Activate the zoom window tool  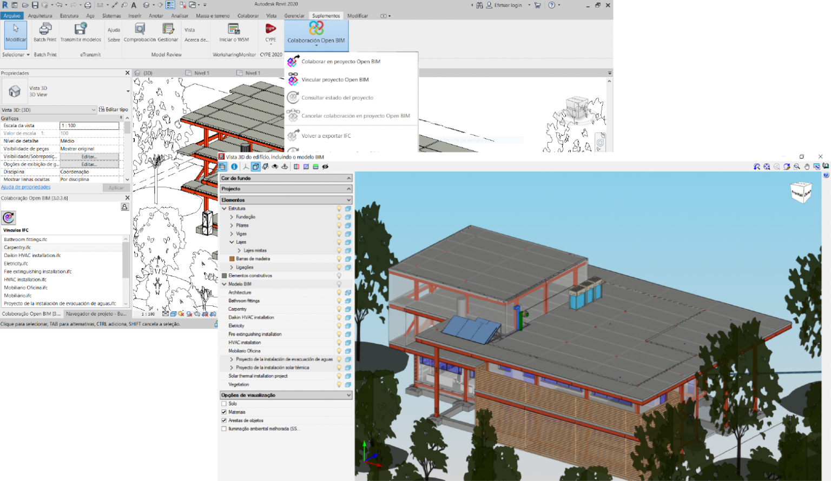tap(796, 166)
